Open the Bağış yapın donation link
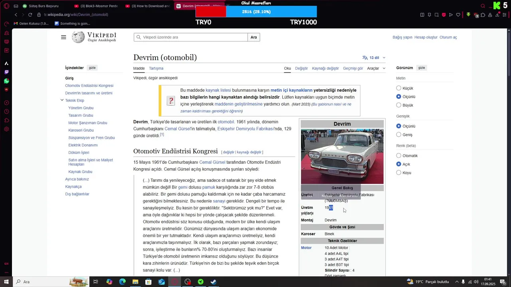This screenshot has width=511, height=287. (x=402, y=37)
